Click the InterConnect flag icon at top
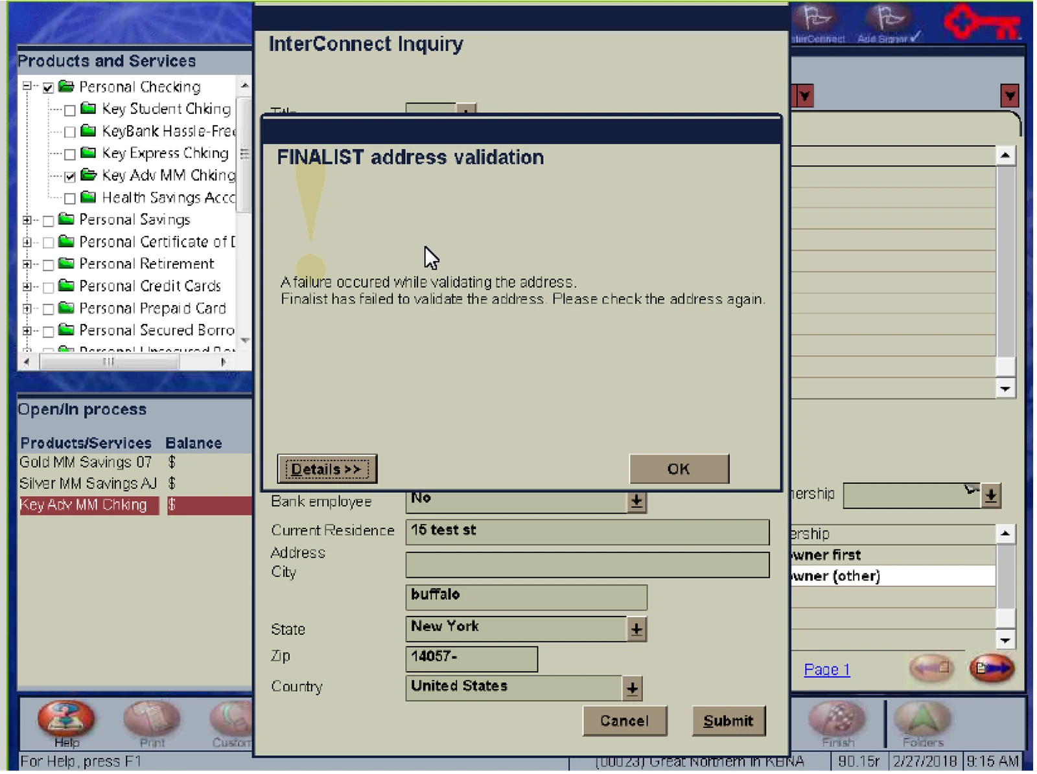The image size is (1037, 774). point(817,18)
